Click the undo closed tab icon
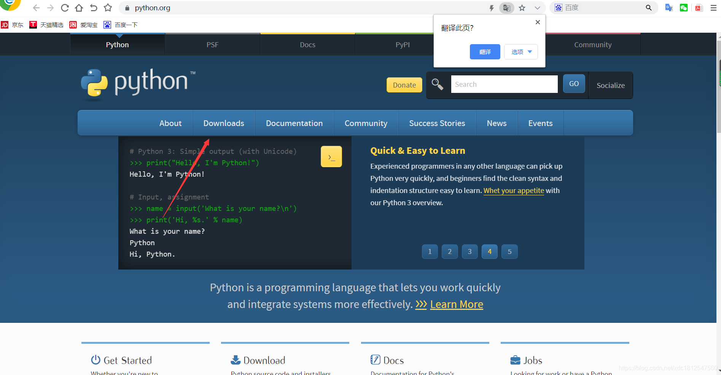 (x=94, y=8)
